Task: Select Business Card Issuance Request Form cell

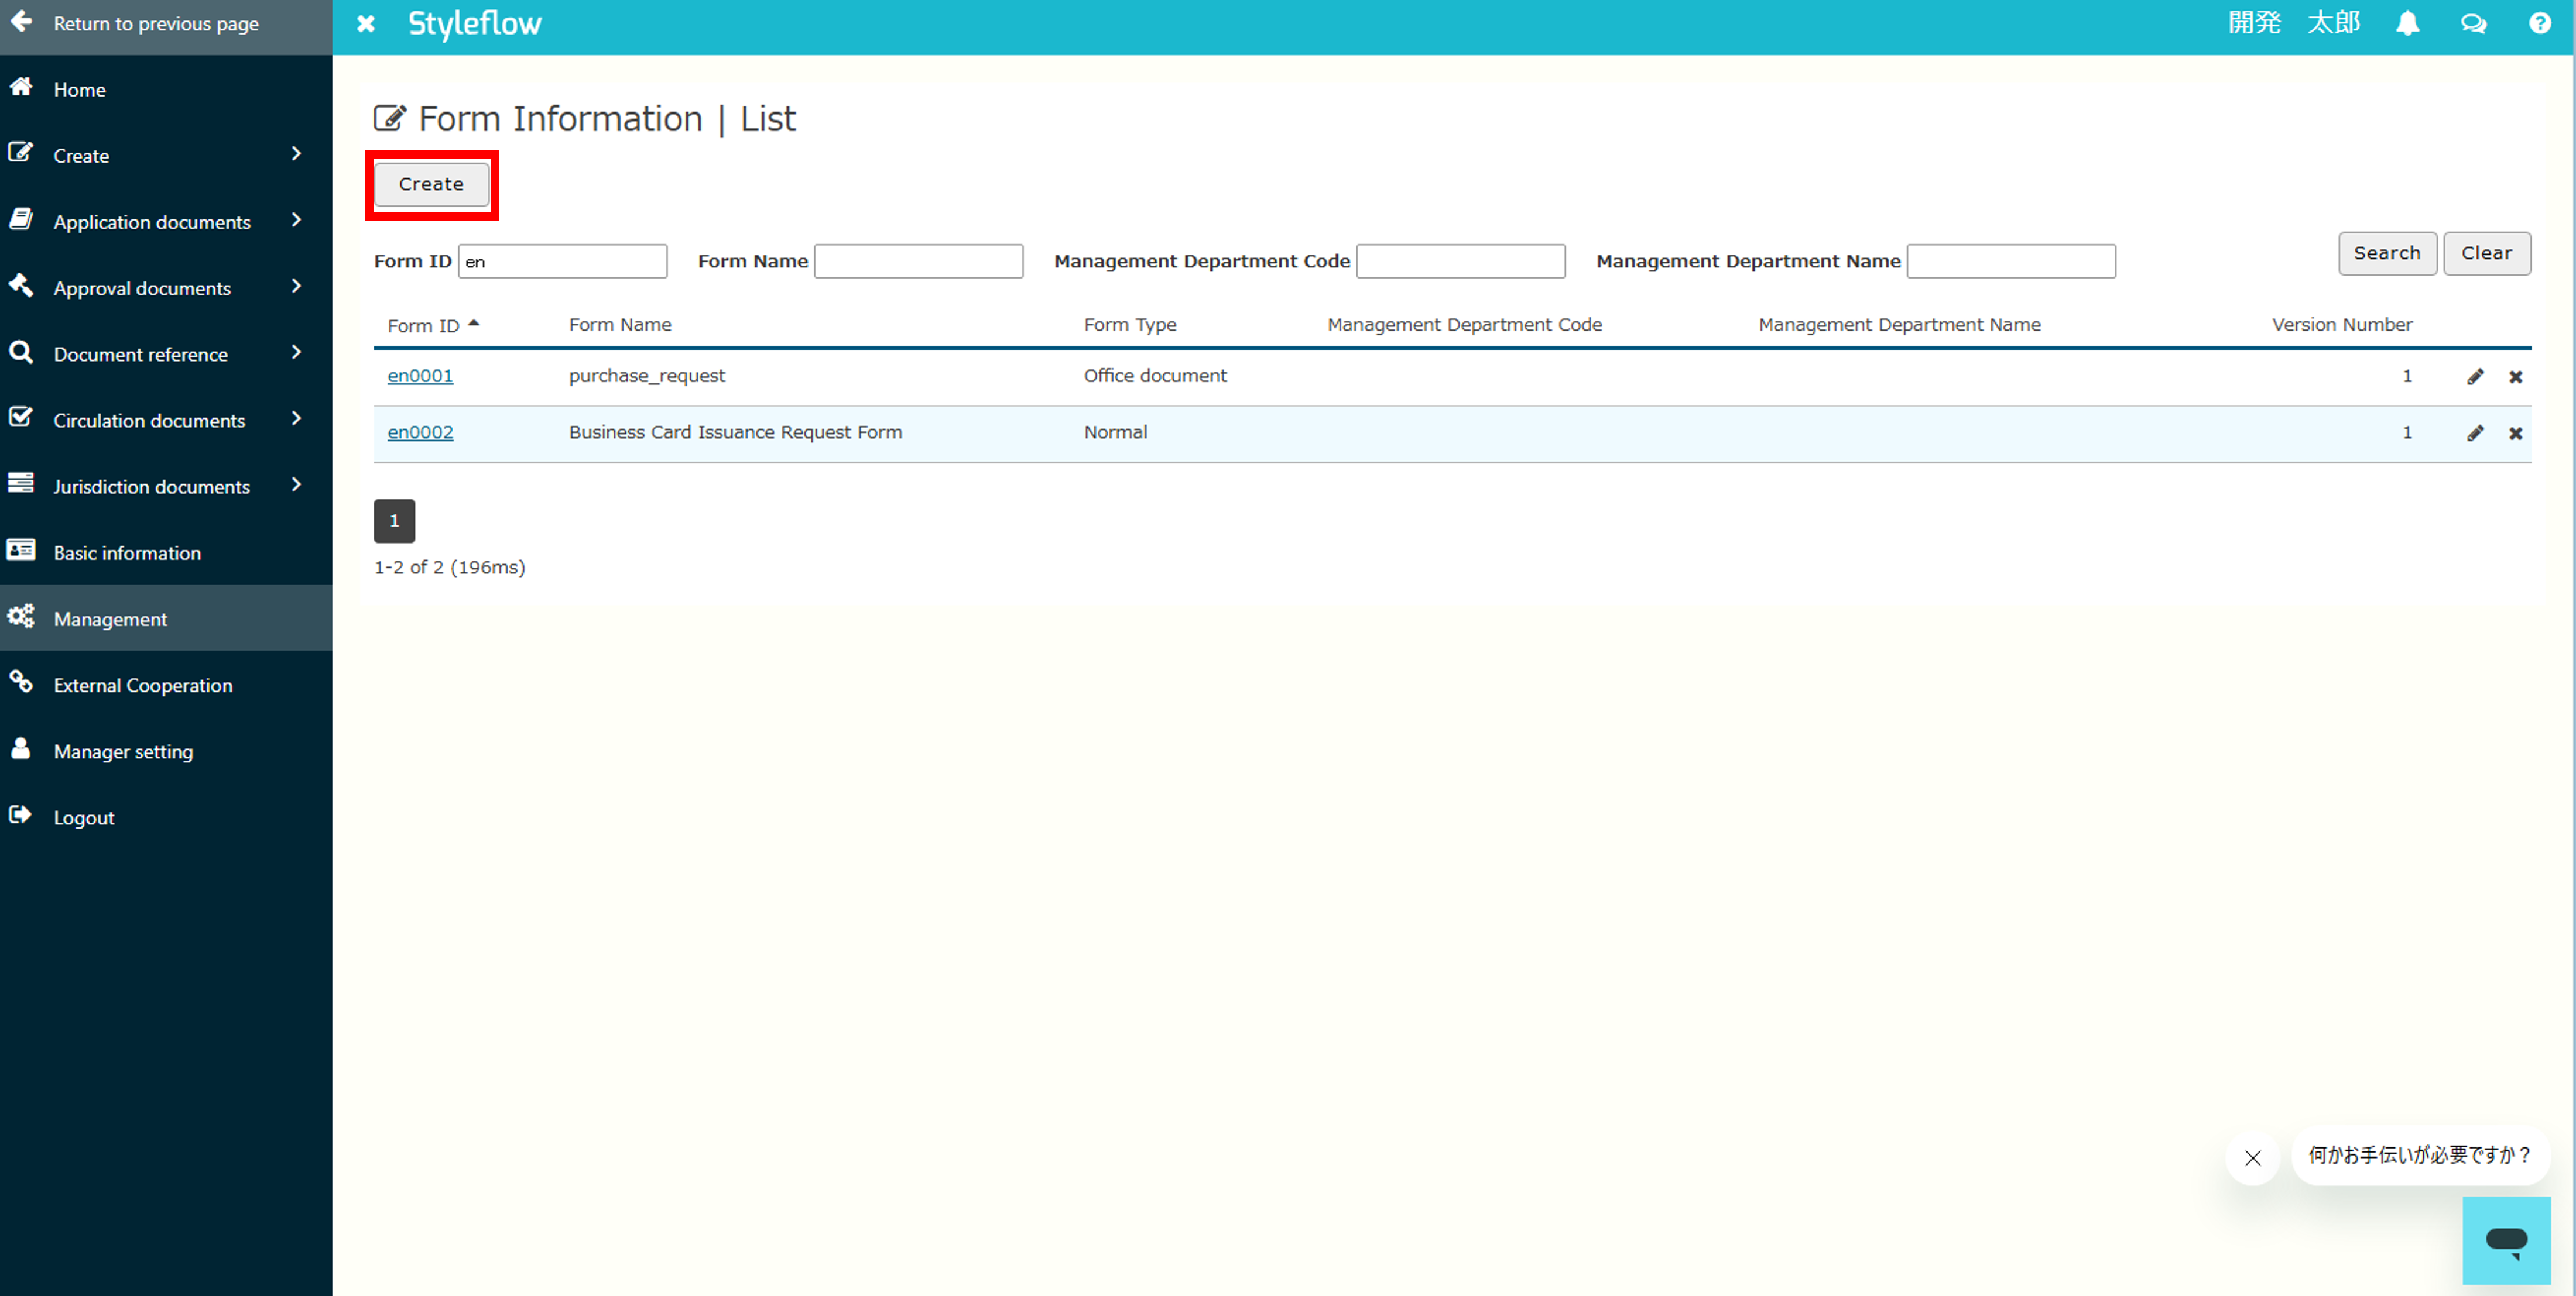Action: [x=736, y=432]
